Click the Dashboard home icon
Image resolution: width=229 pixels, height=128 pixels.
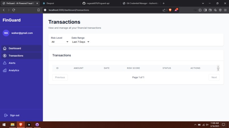click(x=5, y=48)
